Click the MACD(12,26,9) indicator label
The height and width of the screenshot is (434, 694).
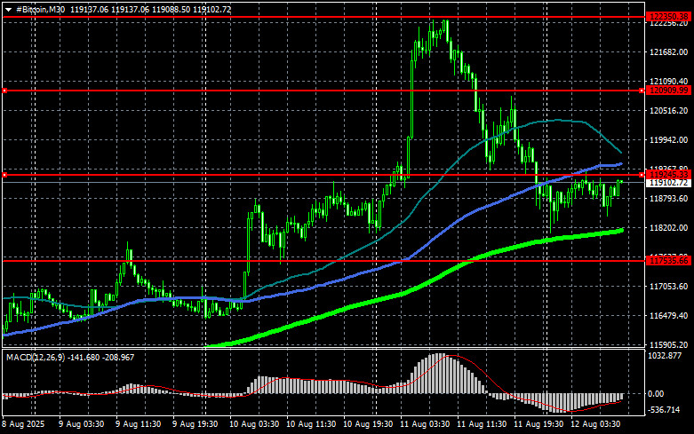36,357
